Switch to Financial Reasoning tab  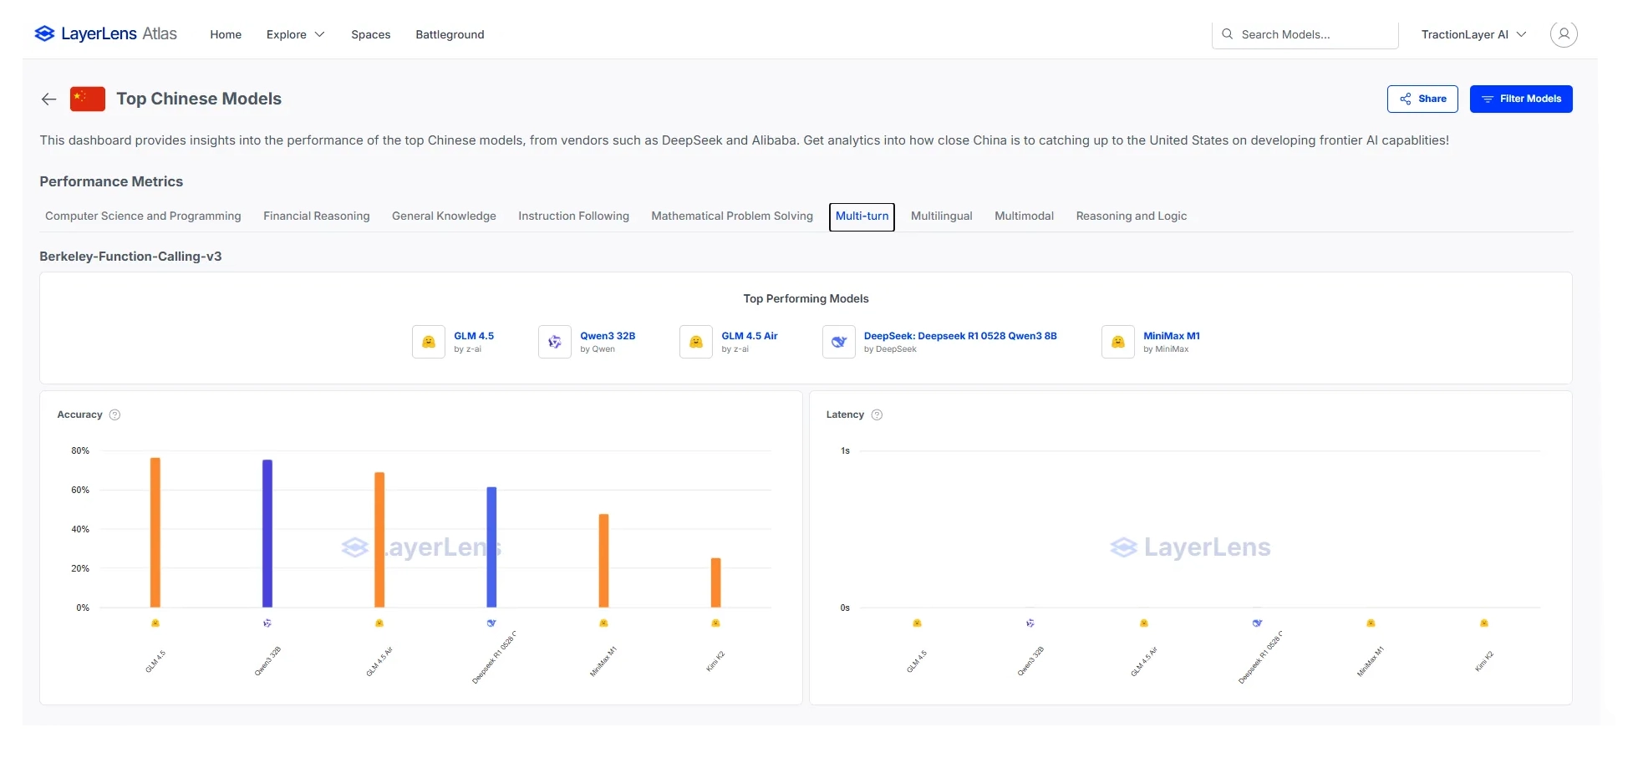tap(317, 216)
